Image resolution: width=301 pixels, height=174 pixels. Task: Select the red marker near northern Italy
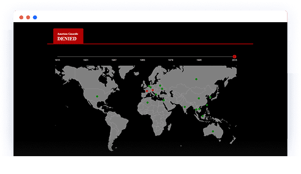tap(152, 90)
